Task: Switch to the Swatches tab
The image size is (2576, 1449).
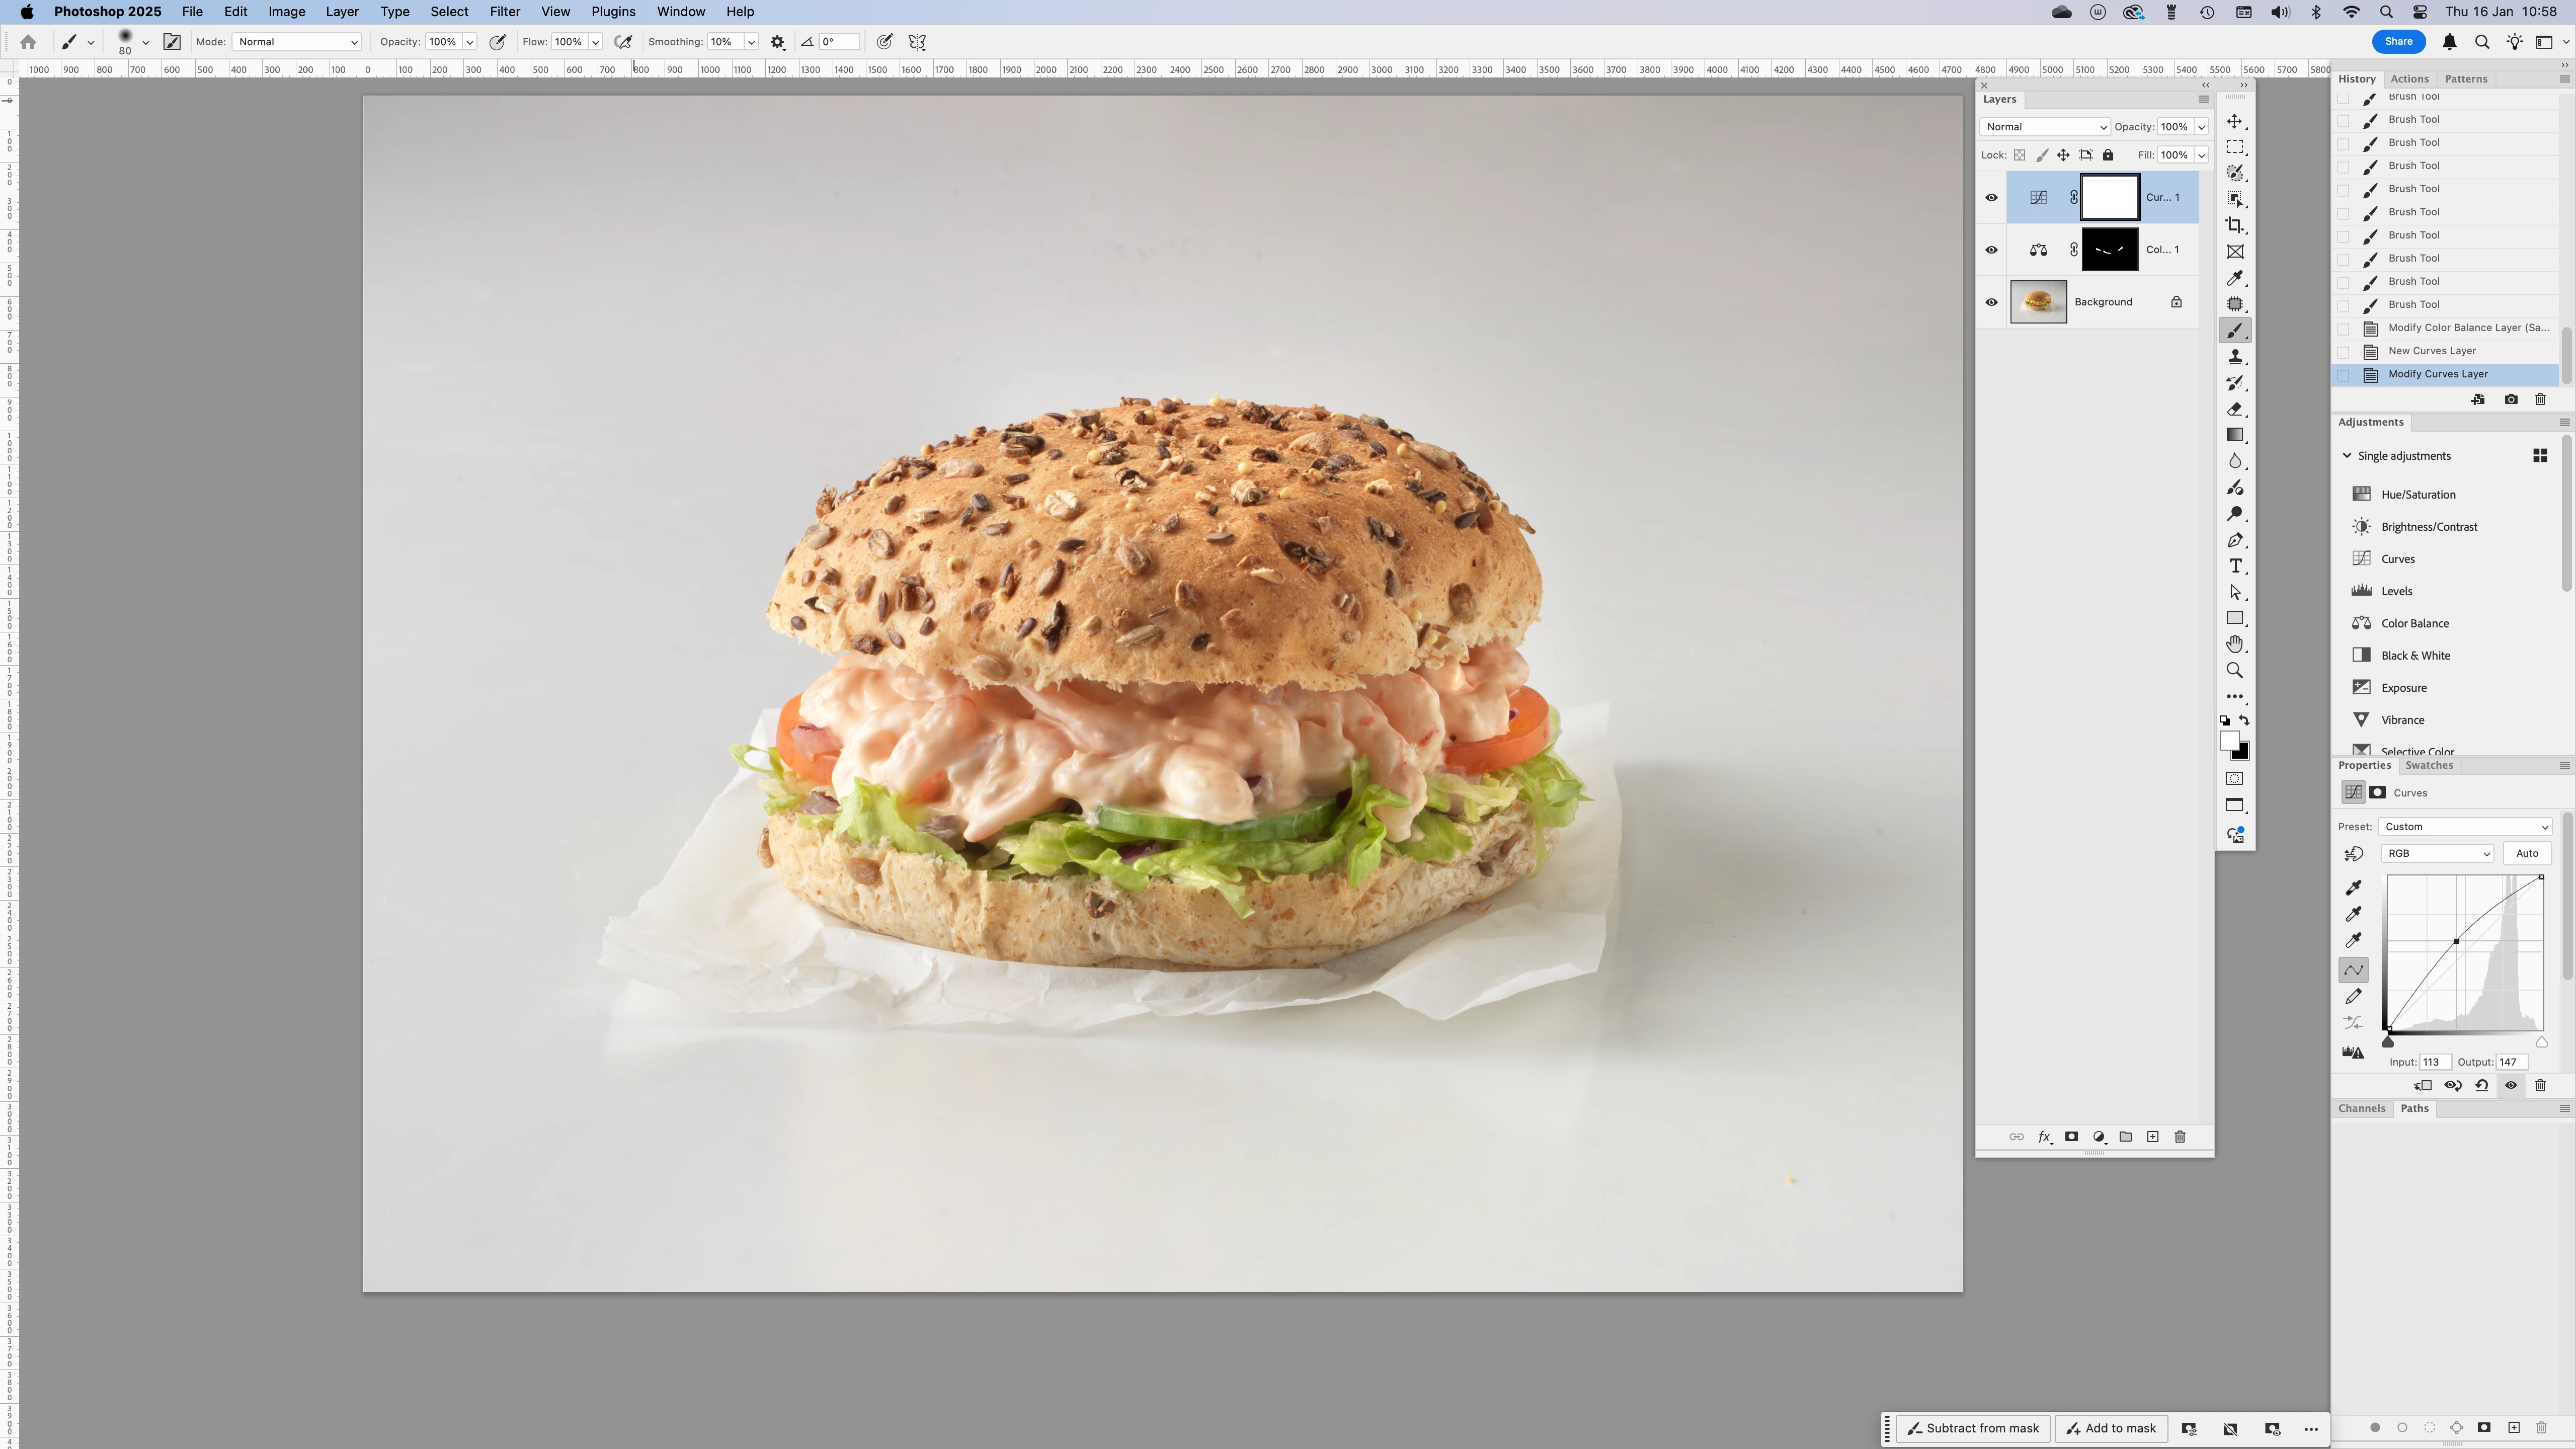Action: click(x=2428, y=765)
